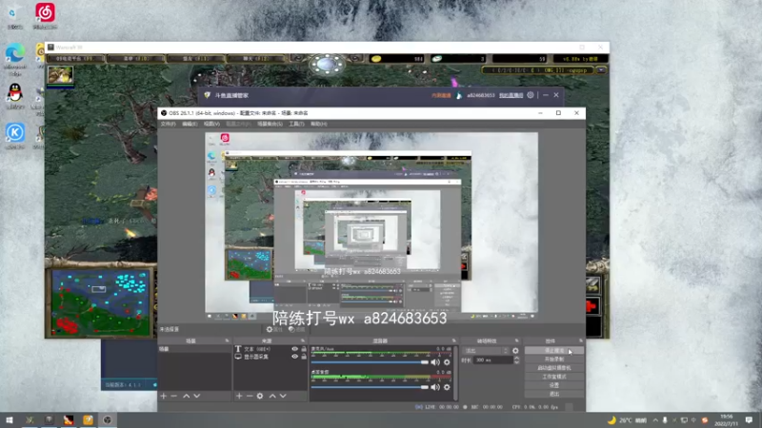
Task: Open the Windows Start button on taskbar
Action: coord(10,420)
